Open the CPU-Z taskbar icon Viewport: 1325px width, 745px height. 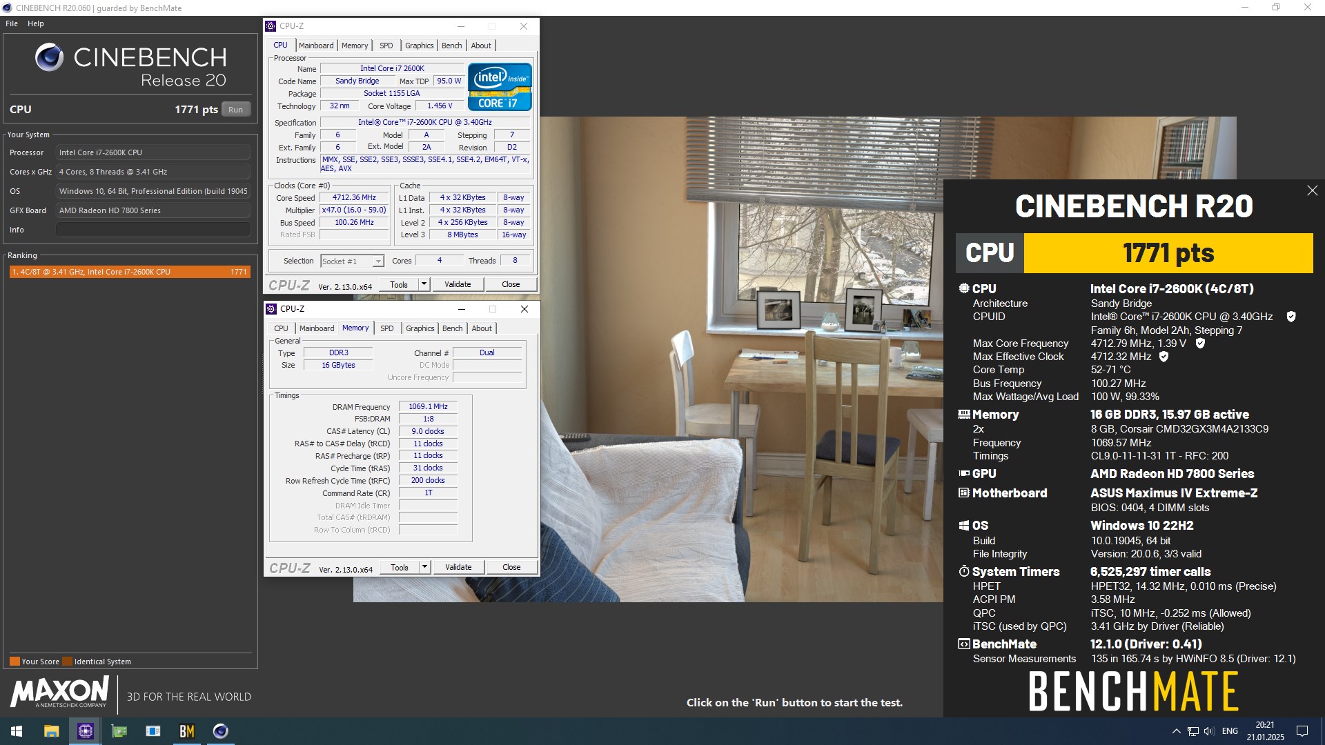(x=85, y=731)
